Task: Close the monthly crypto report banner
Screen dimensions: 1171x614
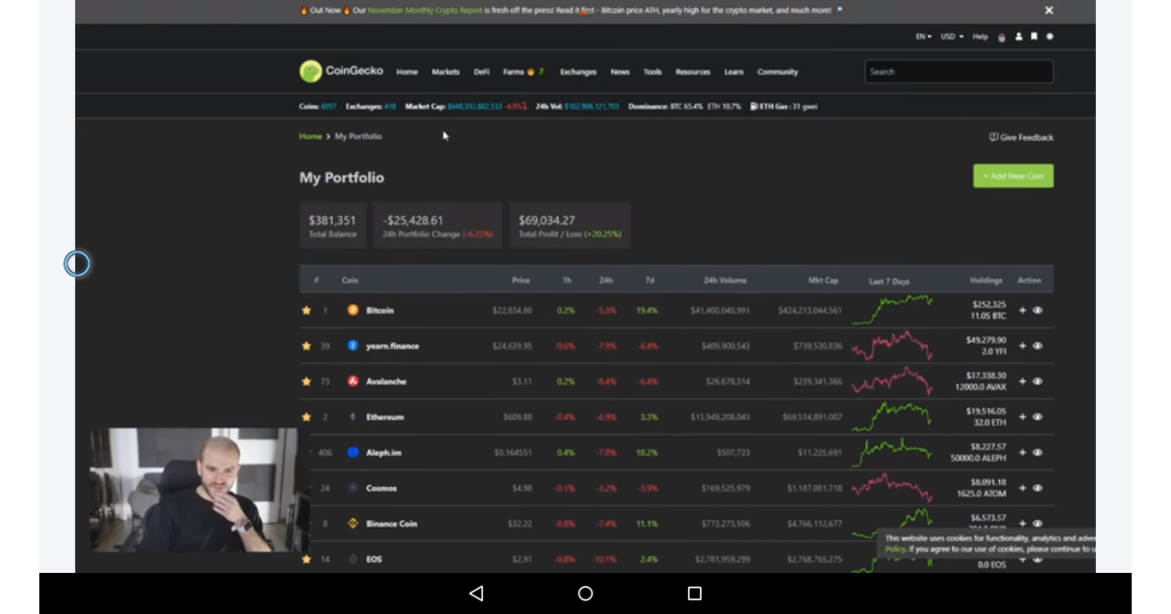Action: click(1048, 10)
